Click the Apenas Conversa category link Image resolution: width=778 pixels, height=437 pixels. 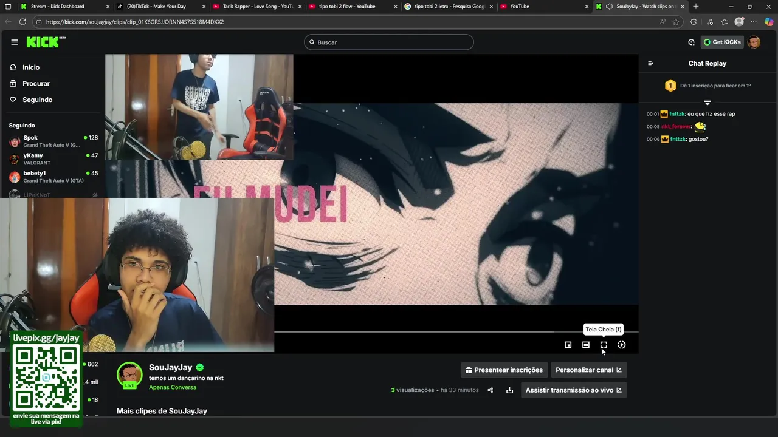[x=173, y=387]
